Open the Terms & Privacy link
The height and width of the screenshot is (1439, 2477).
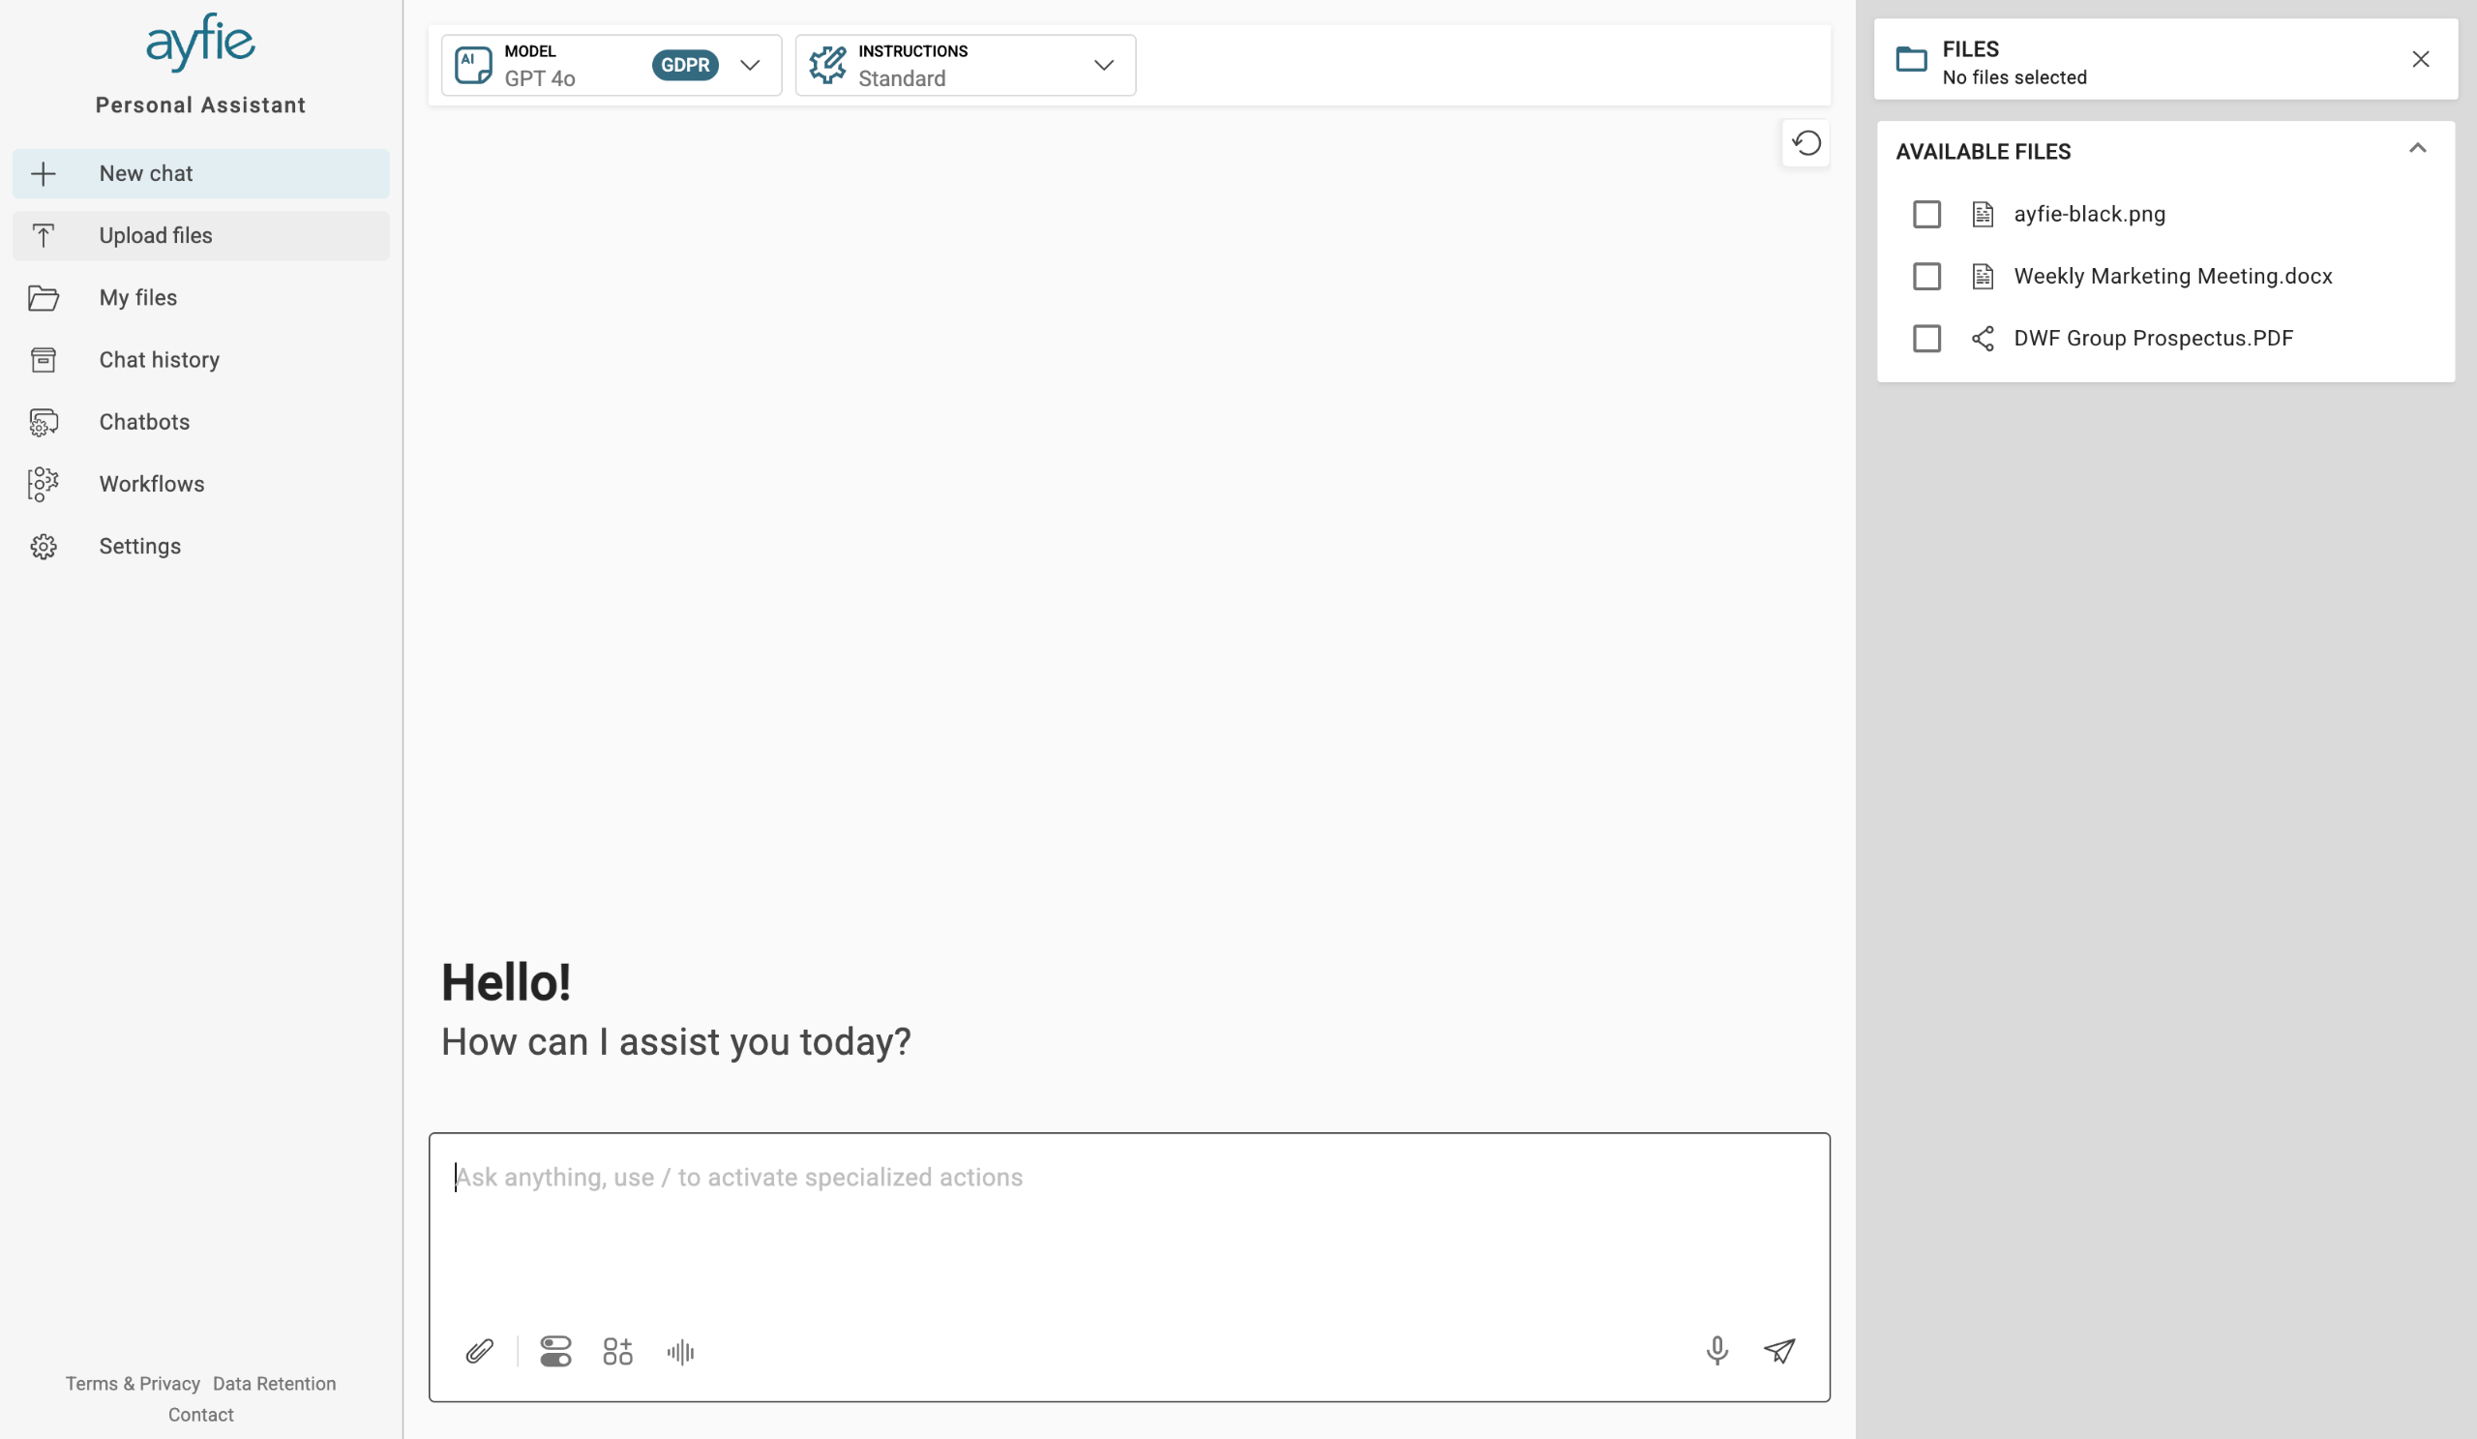[133, 1383]
